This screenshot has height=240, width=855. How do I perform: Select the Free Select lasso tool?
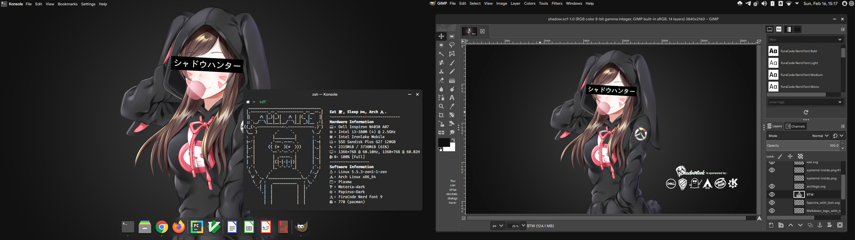[452, 45]
